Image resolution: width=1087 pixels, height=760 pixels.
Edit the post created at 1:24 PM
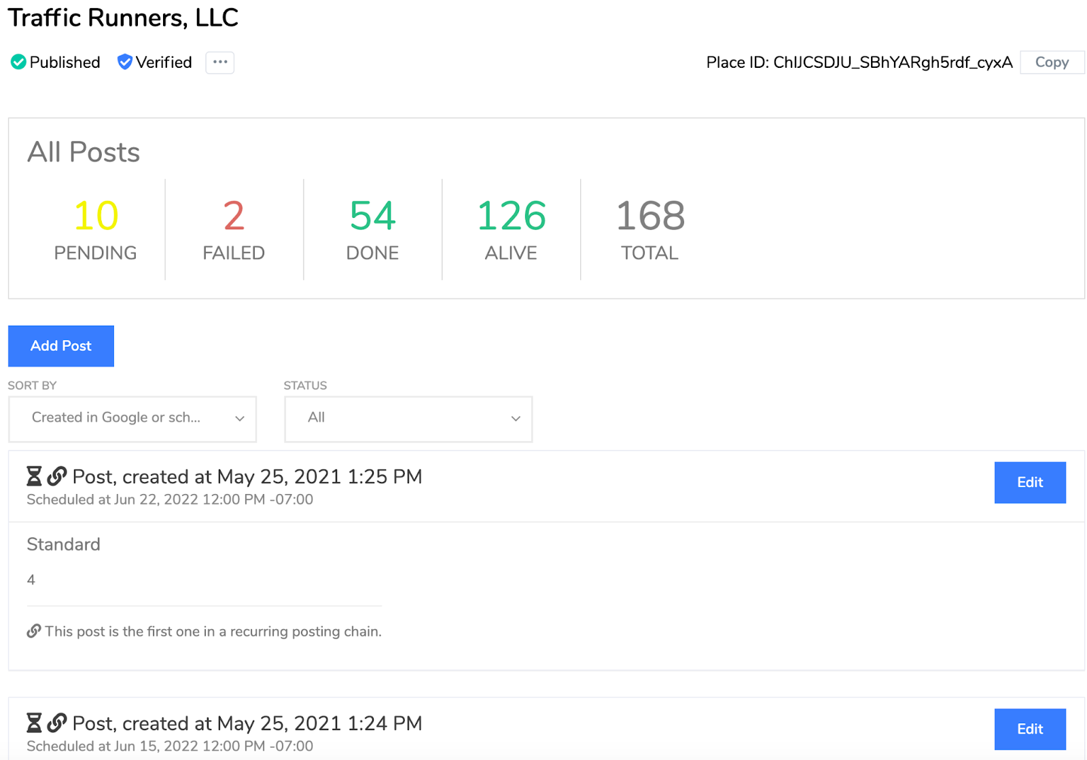click(x=1029, y=729)
